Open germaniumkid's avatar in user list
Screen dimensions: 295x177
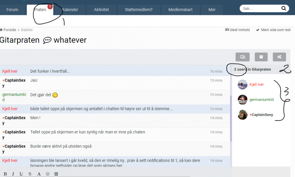[242, 100]
